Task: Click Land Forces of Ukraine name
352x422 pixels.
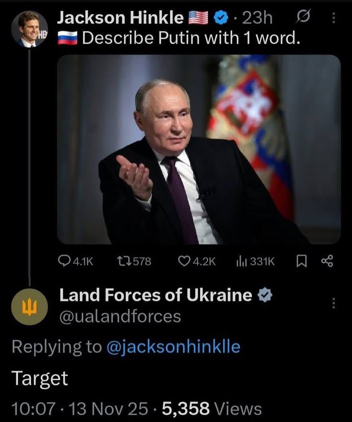Action: (156, 295)
